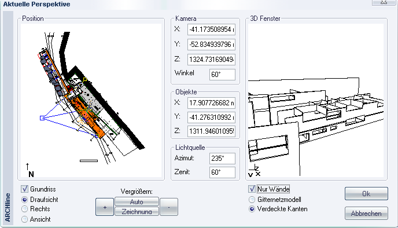The image size is (398, 228).
Task: Select the Draufsicht radio option
Action: pyautogui.click(x=25, y=200)
